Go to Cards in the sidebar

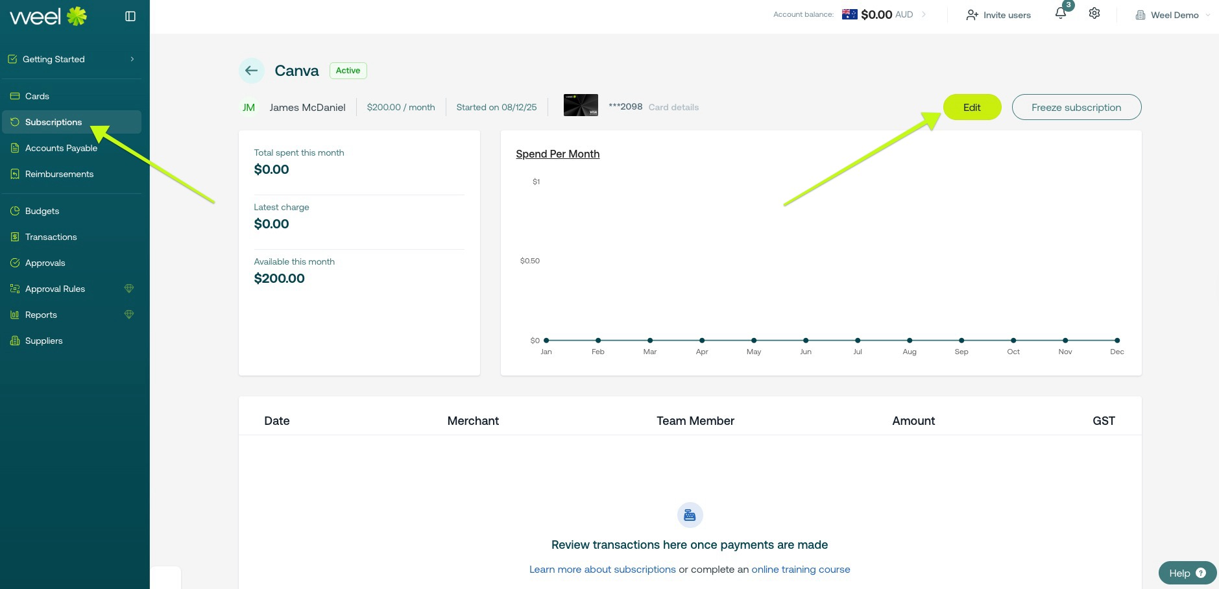(x=37, y=96)
